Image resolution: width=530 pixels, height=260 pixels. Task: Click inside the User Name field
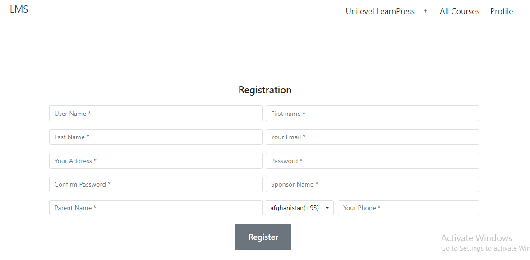[x=156, y=113]
